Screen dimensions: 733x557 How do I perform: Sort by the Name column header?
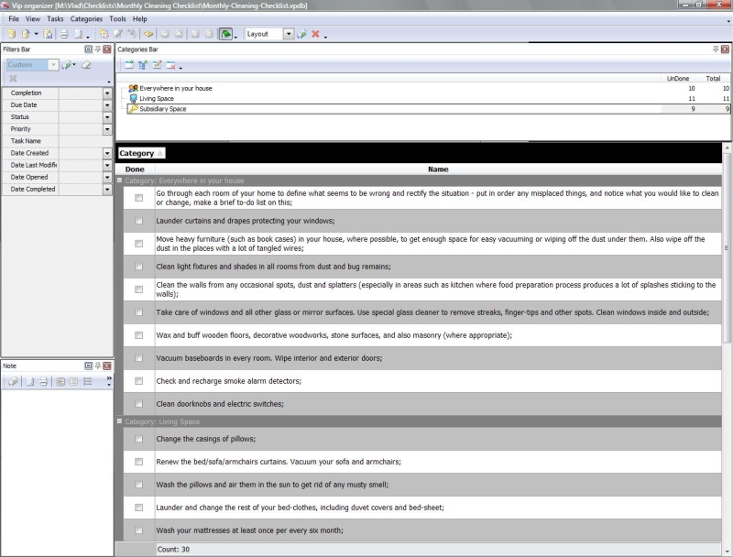437,169
